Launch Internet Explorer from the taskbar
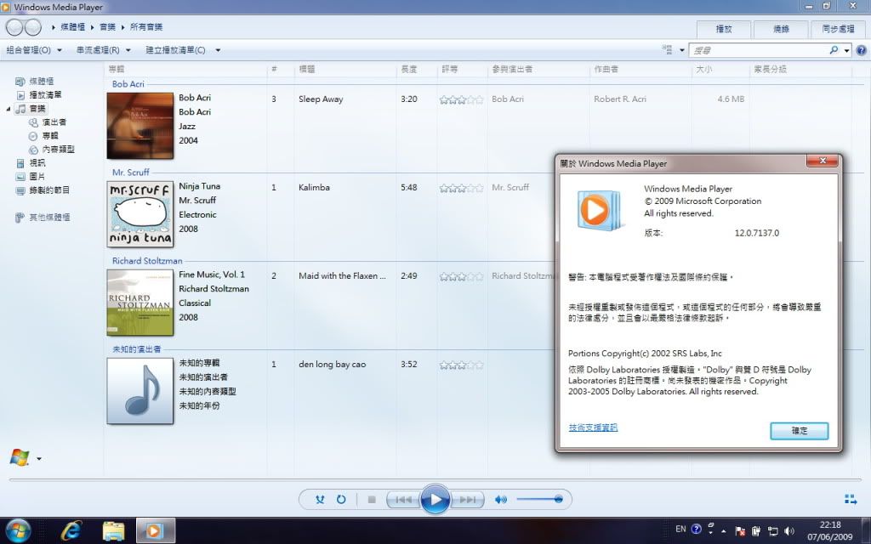 pos(71,531)
